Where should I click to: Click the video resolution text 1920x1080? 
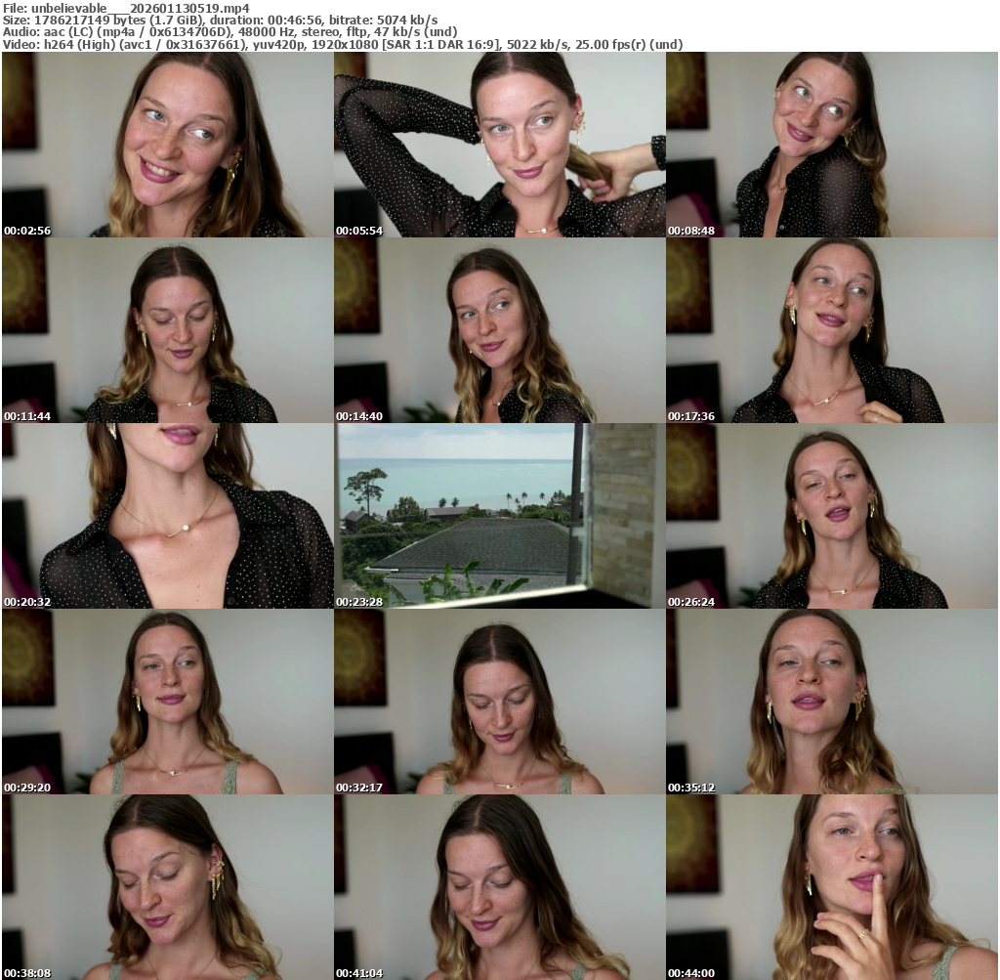point(345,45)
